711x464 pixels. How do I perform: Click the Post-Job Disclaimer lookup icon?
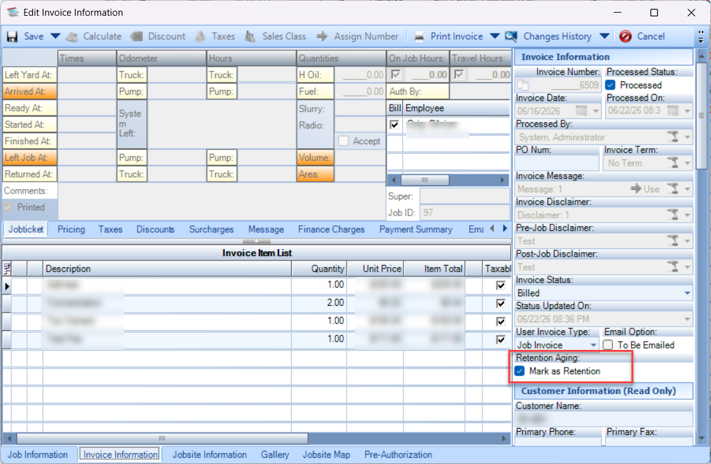(x=673, y=267)
